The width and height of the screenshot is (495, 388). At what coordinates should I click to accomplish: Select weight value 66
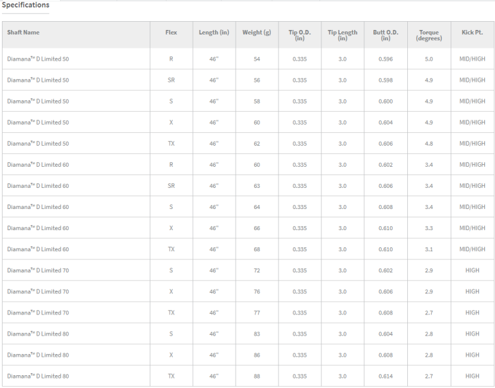pos(257,228)
